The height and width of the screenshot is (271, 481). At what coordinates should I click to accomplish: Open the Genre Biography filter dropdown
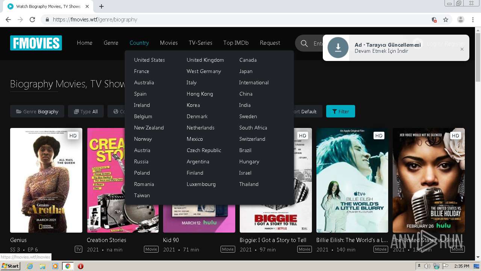coord(37,111)
